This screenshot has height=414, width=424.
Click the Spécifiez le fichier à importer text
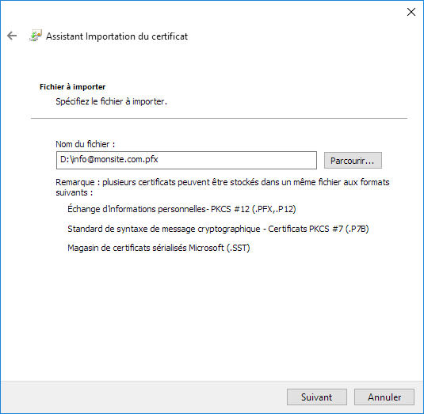[112, 101]
